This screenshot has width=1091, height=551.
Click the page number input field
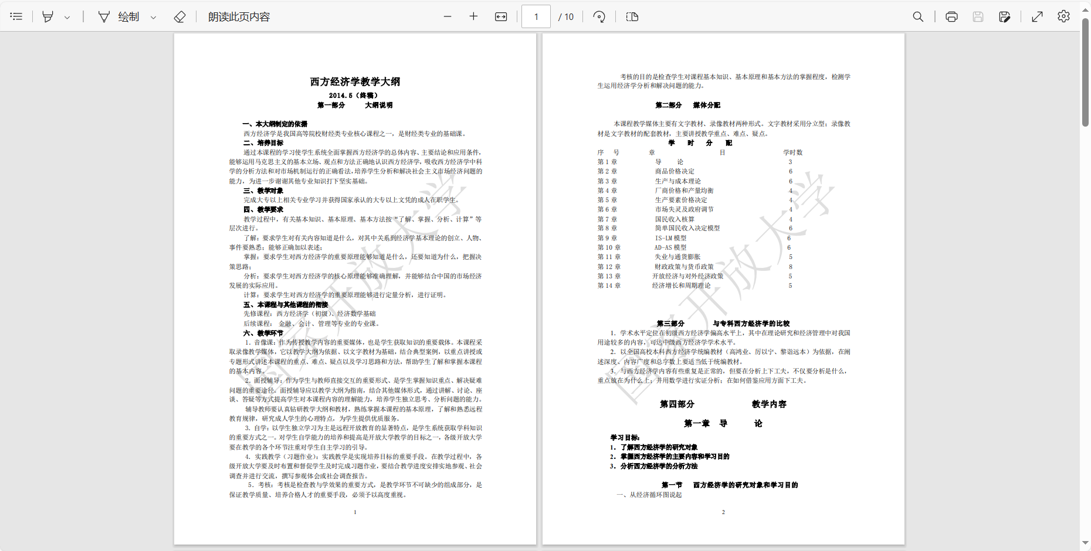(536, 16)
